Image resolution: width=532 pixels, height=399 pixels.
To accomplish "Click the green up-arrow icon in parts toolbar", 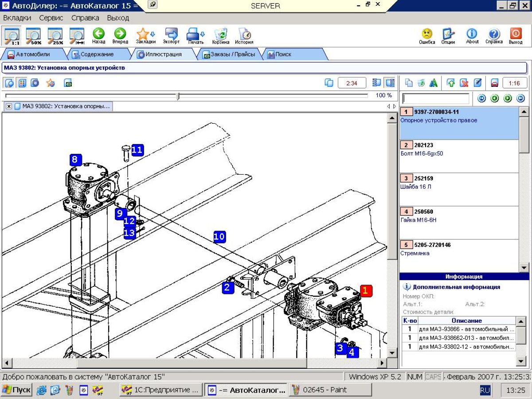I will tap(451, 83).
